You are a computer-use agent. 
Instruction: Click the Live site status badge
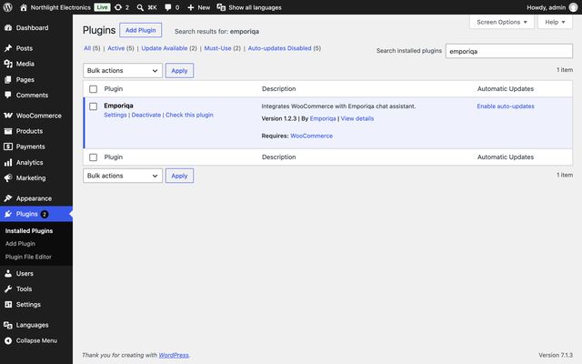click(102, 7)
